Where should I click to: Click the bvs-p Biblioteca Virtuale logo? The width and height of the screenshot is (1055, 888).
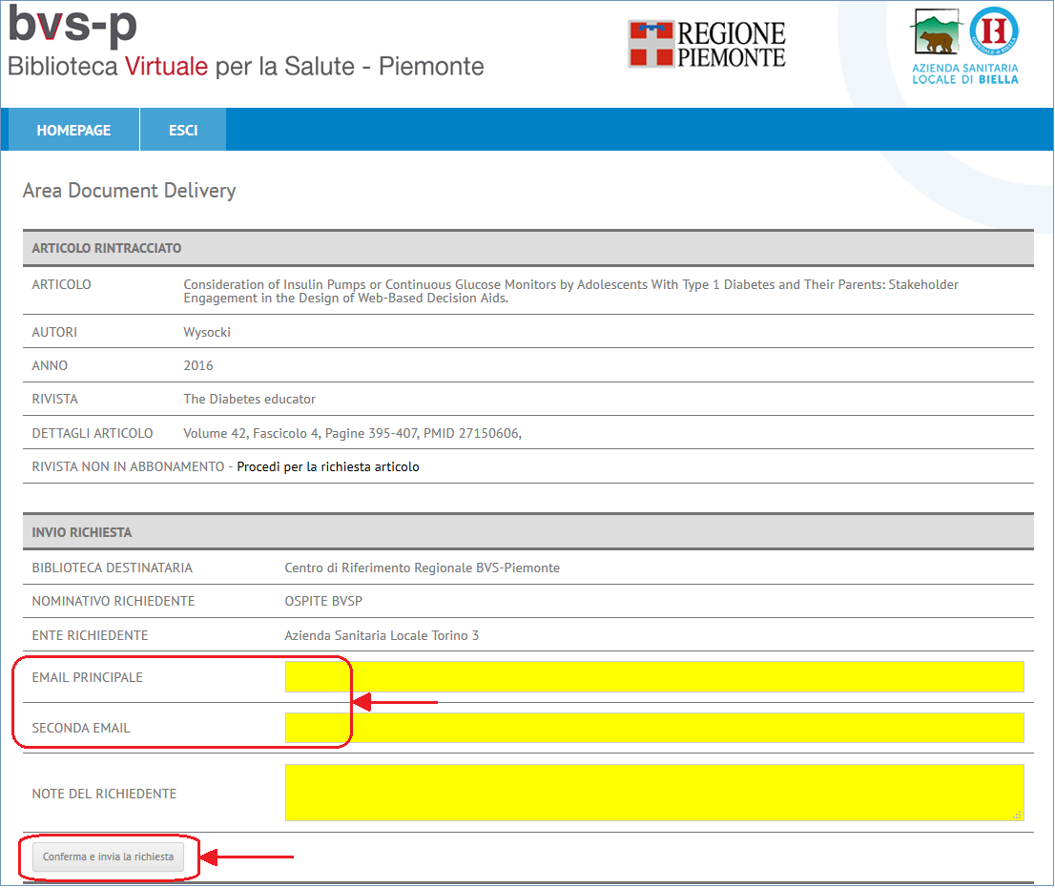click(x=245, y=42)
